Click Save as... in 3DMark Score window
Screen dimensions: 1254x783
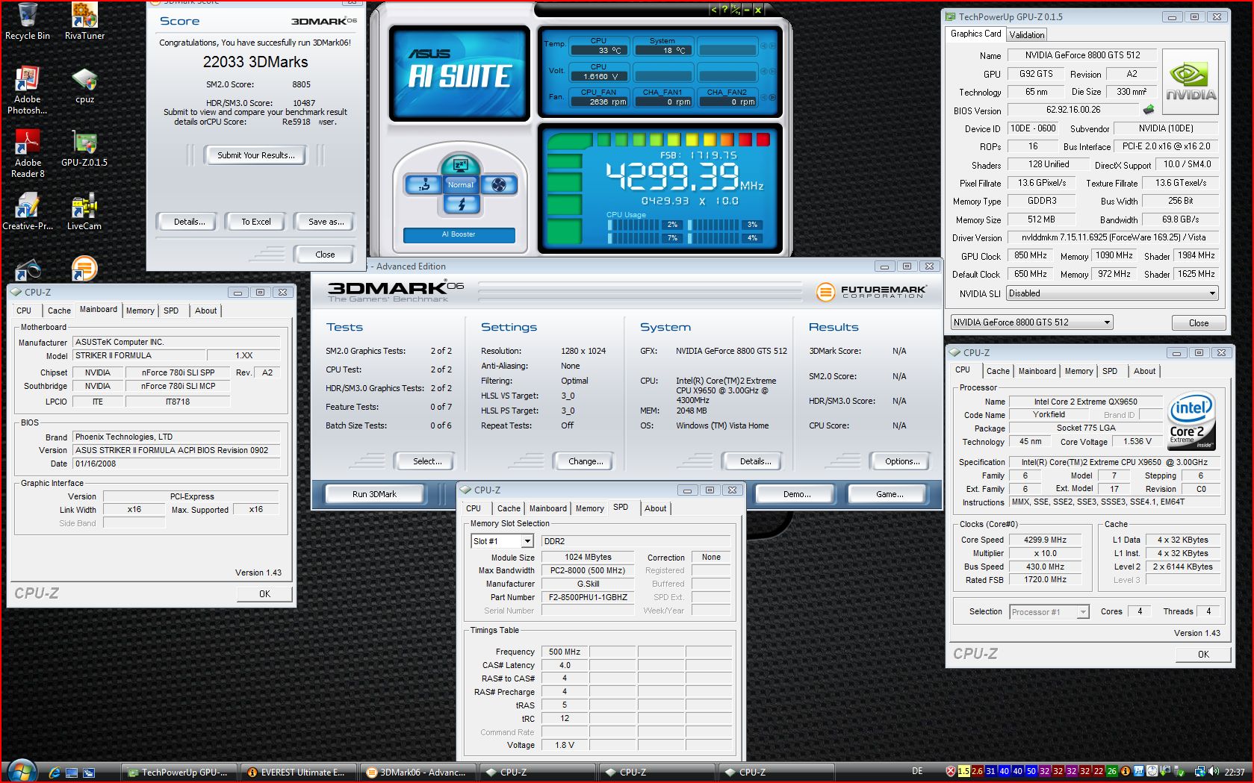click(326, 222)
